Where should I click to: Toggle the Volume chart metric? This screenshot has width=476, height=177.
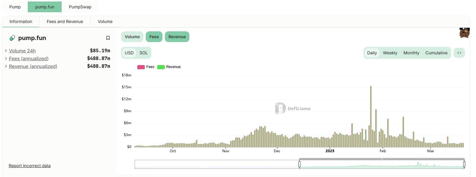(132, 37)
